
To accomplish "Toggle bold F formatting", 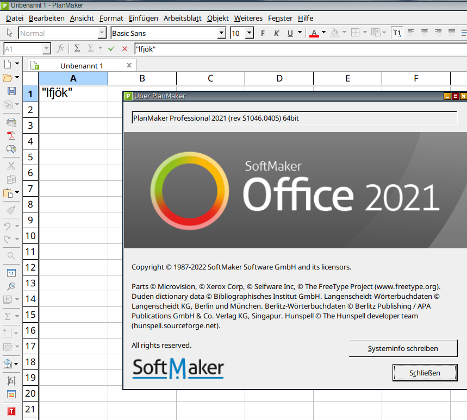I will tap(263, 33).
